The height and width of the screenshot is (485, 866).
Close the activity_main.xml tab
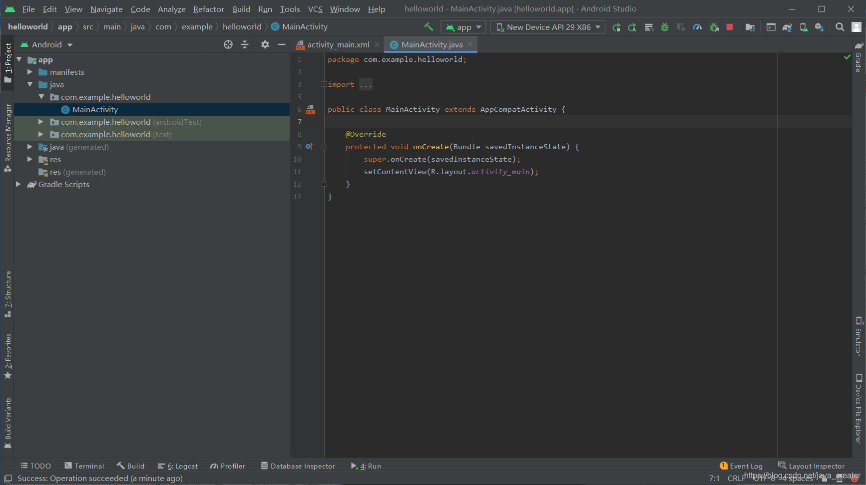377,44
